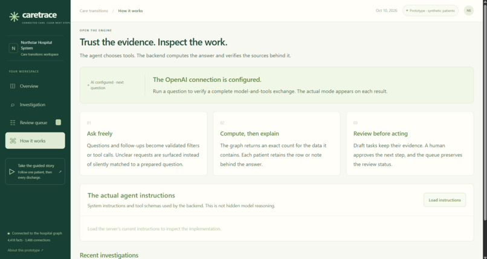Click The actual agent instructions heading
Screen dimensions: 487x259
[x=131, y=196]
